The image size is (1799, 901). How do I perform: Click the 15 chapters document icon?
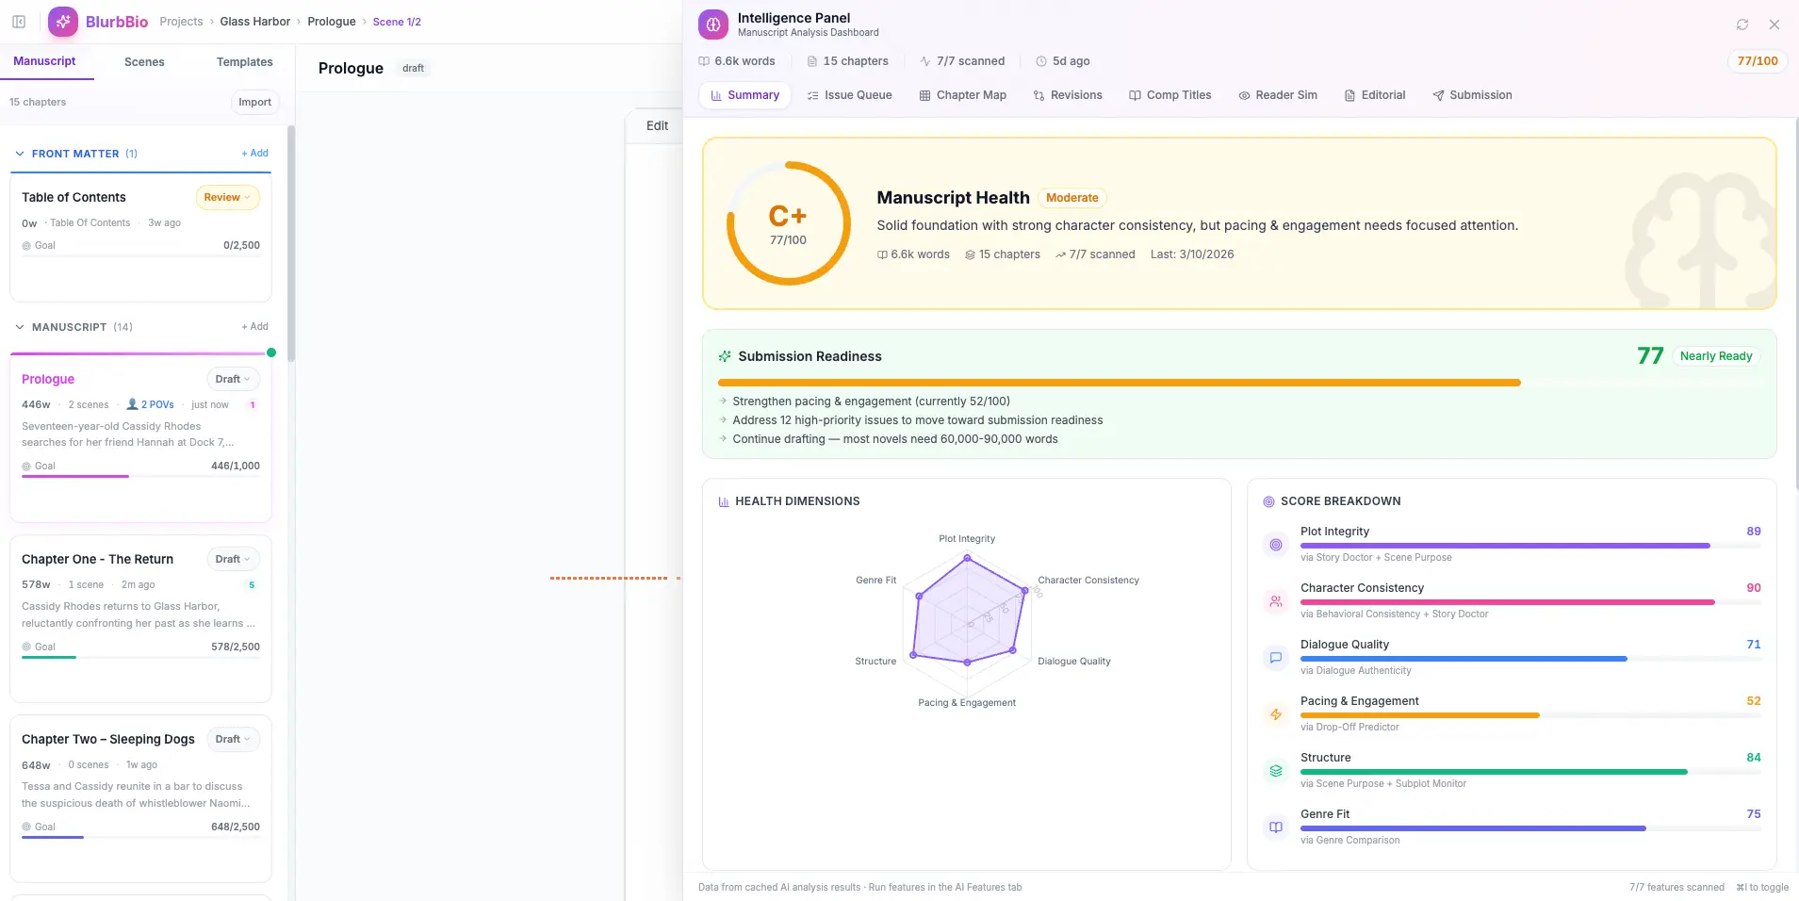tap(812, 61)
